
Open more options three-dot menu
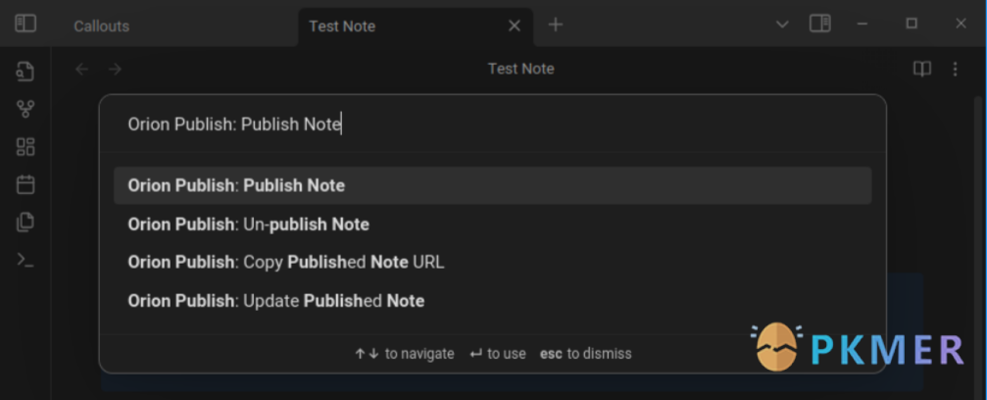tap(955, 69)
